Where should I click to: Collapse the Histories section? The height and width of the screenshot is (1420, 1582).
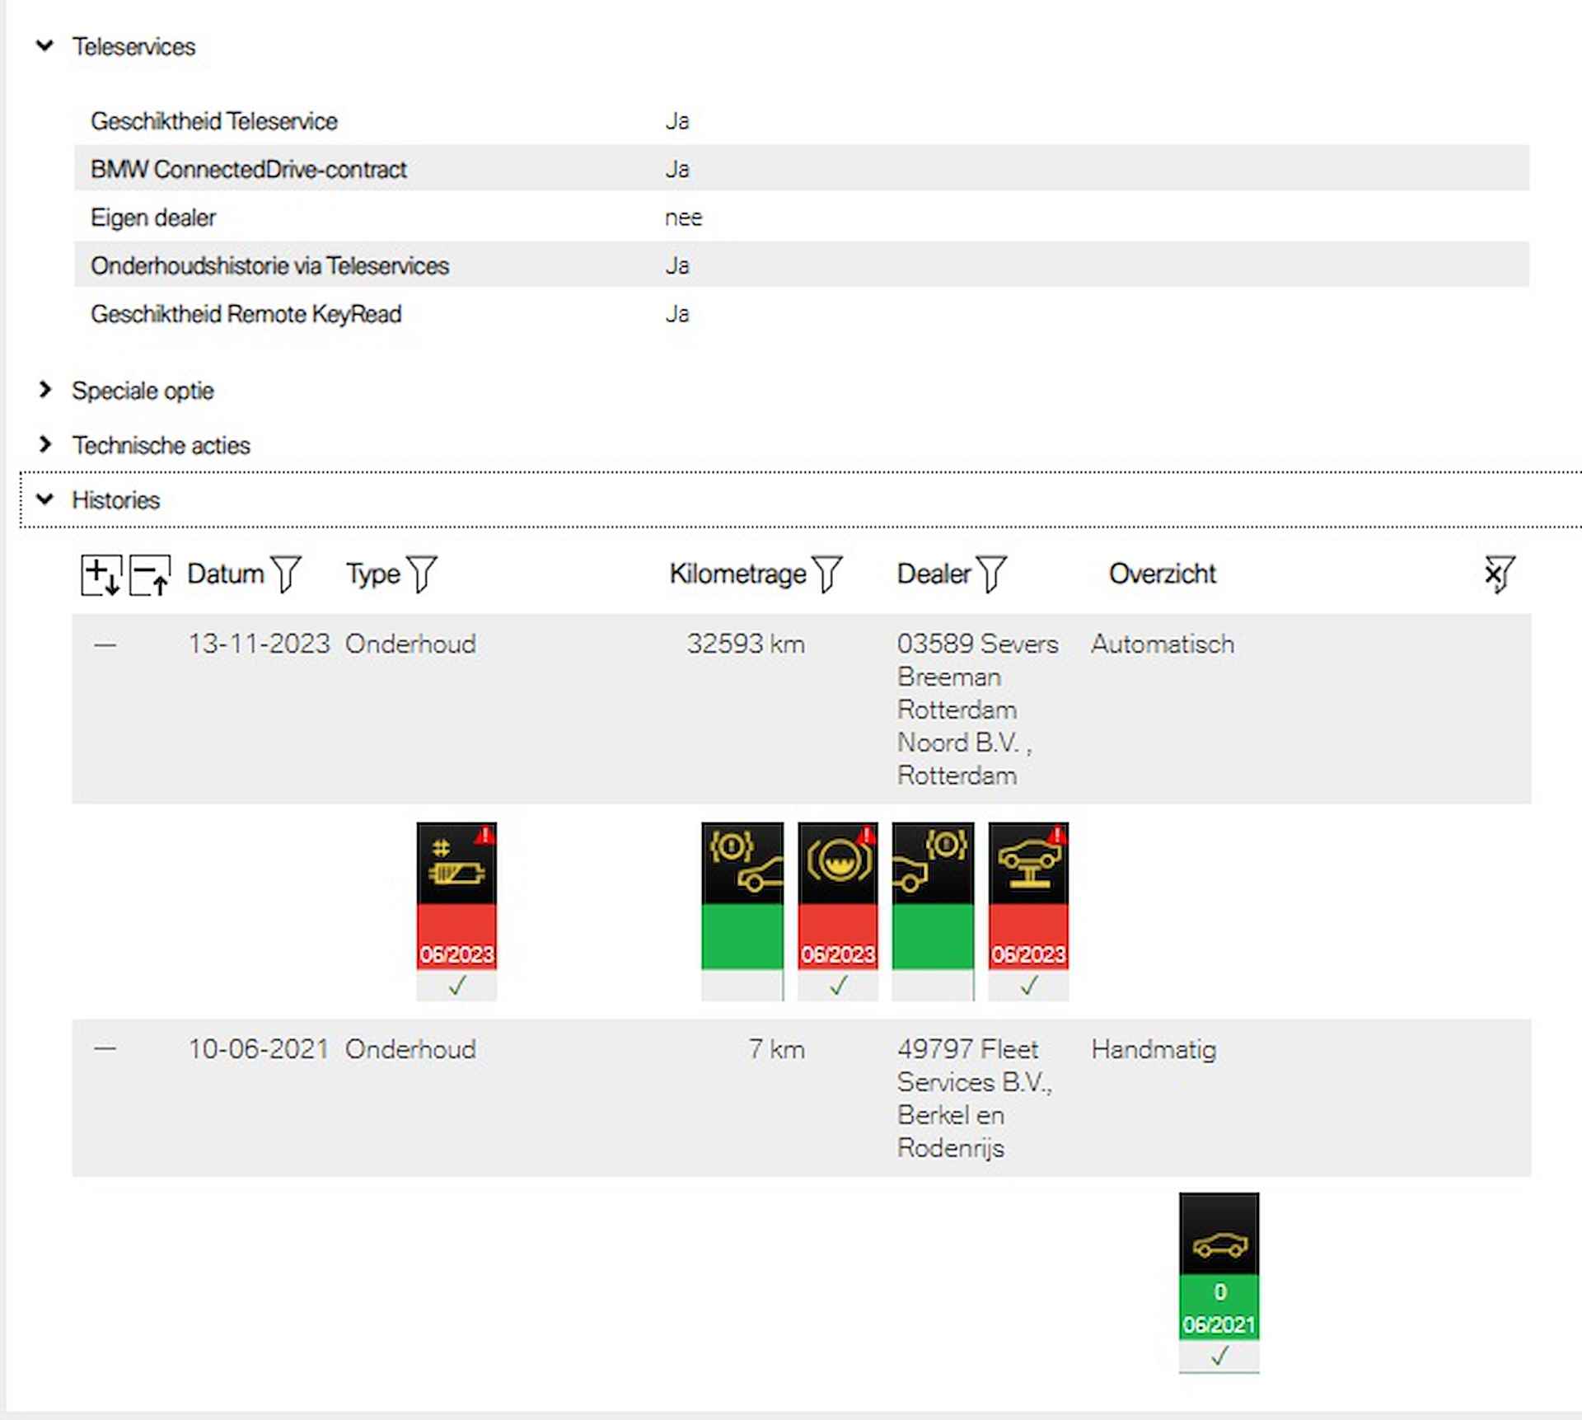[x=45, y=499]
